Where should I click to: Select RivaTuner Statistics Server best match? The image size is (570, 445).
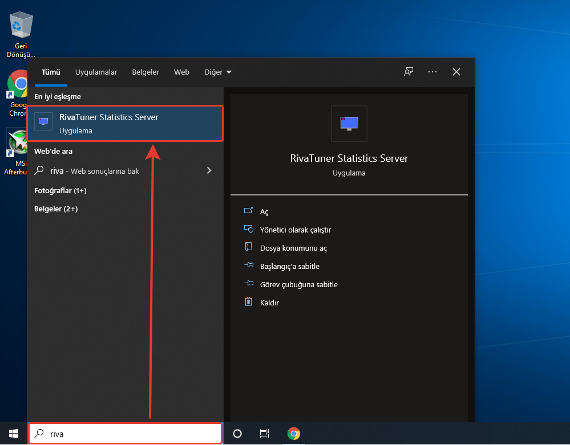(126, 124)
